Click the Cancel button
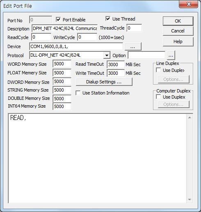 point(178,31)
